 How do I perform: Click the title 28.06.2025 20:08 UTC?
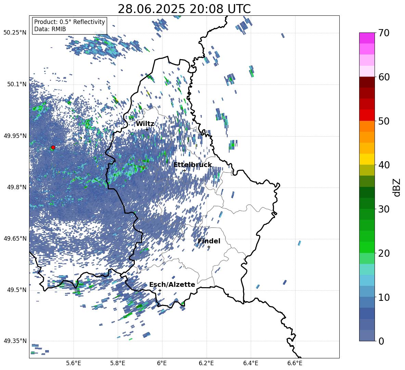tap(184, 9)
